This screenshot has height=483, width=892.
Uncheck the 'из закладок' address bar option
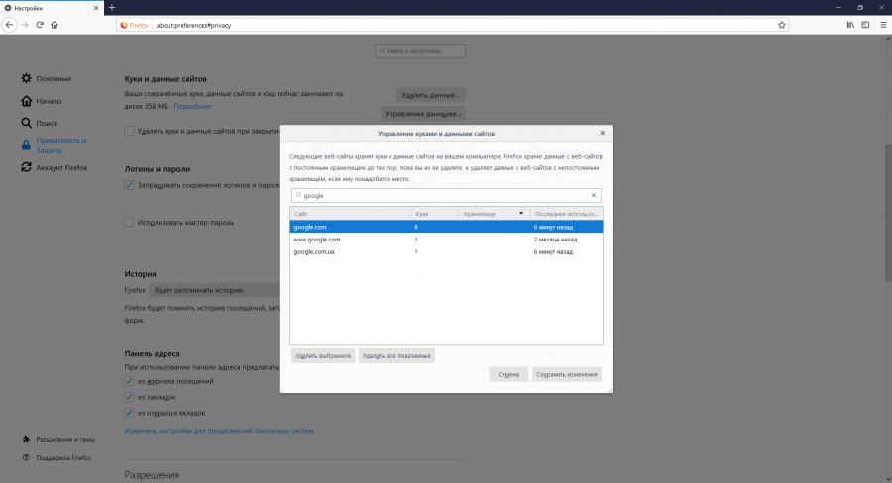129,396
